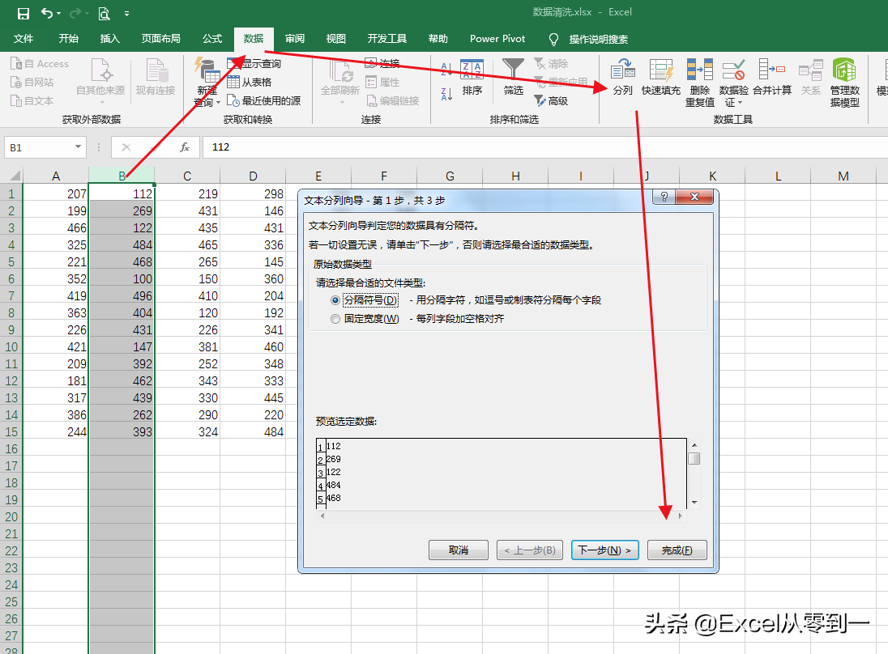This screenshot has width=888, height=654.
Task: Open the 文件 tab
Action: (23, 39)
